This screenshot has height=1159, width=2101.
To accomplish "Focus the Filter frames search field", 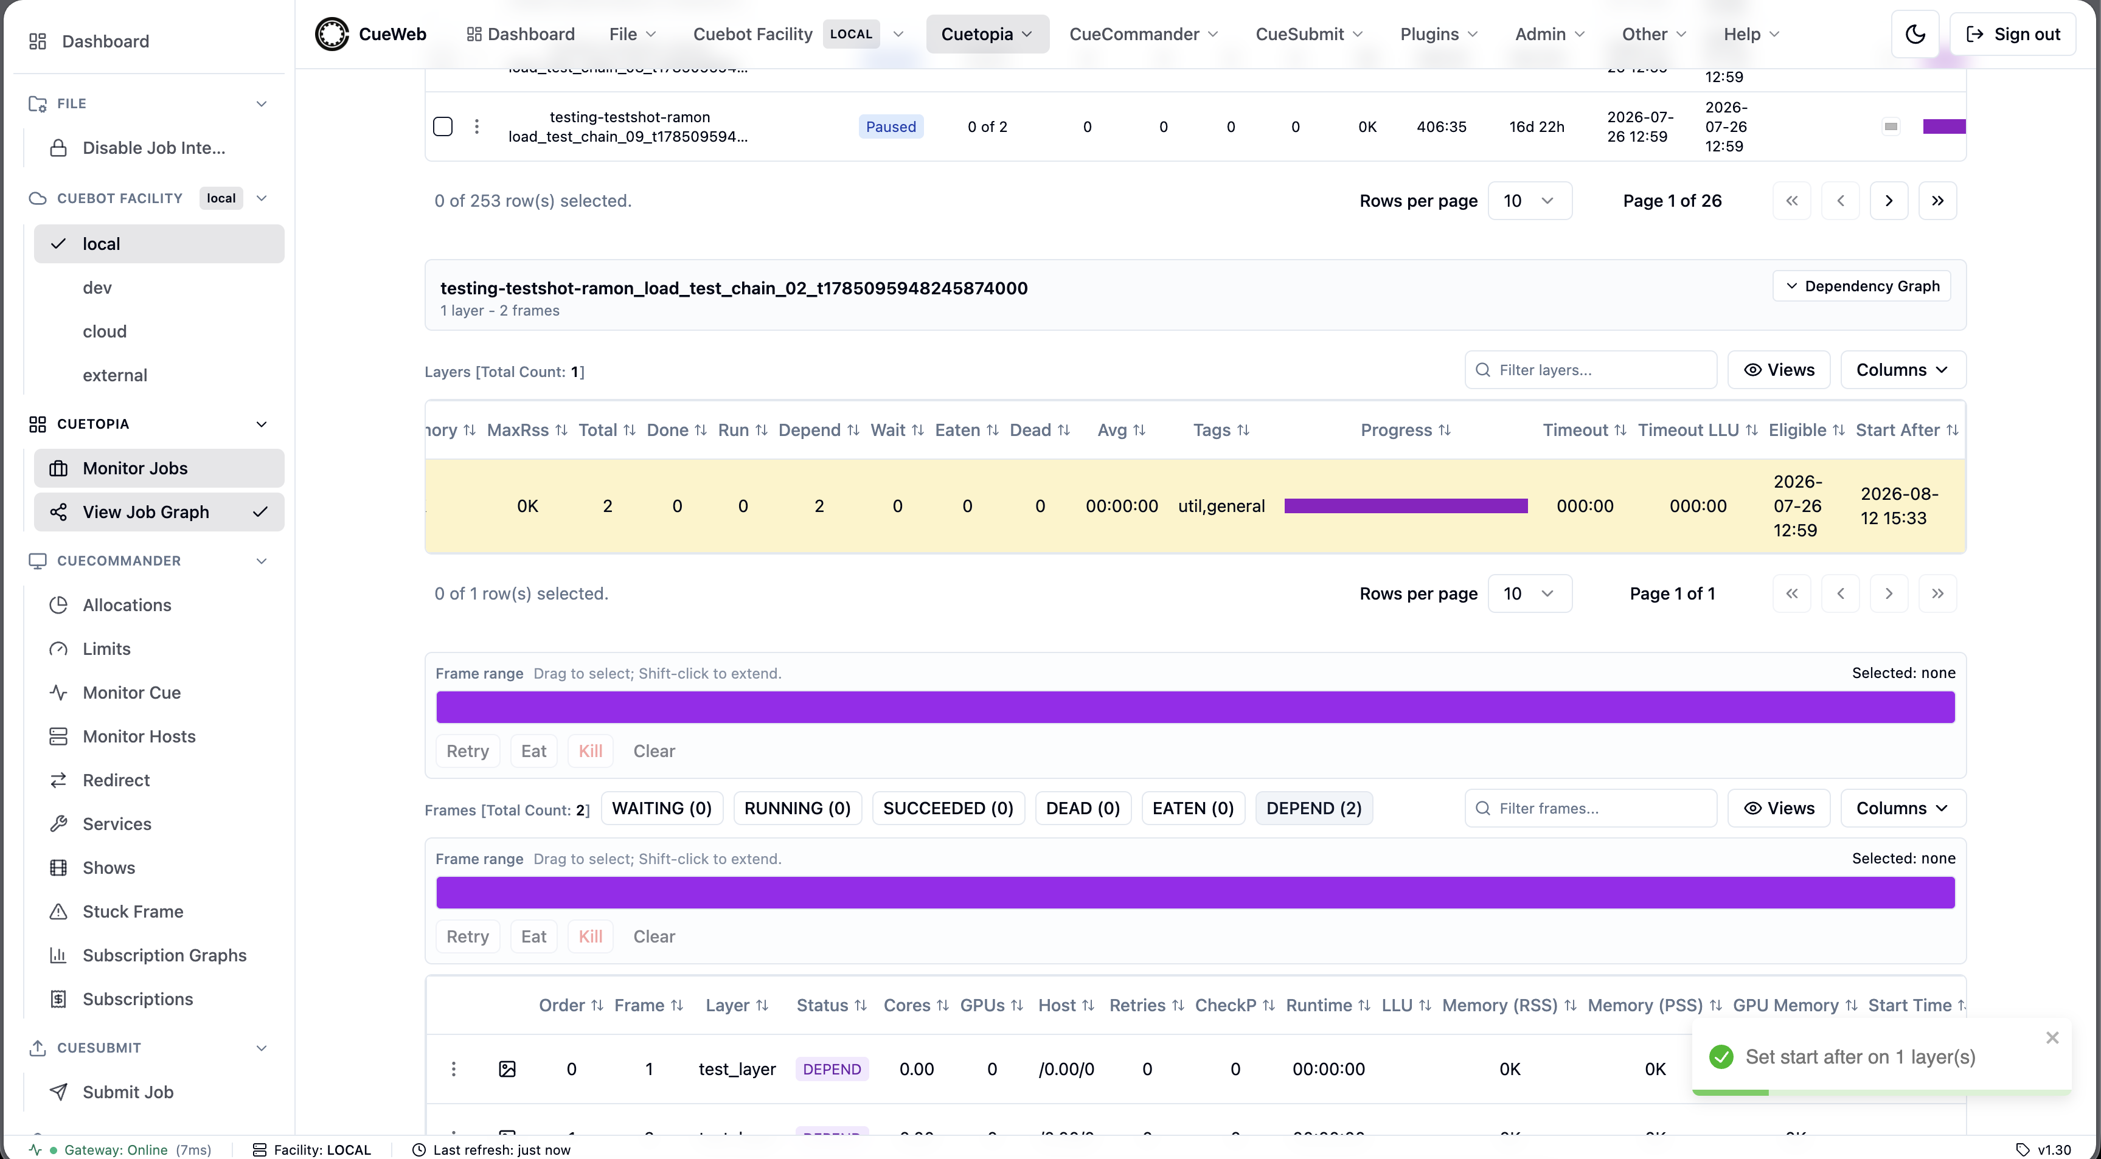I will (x=1591, y=808).
